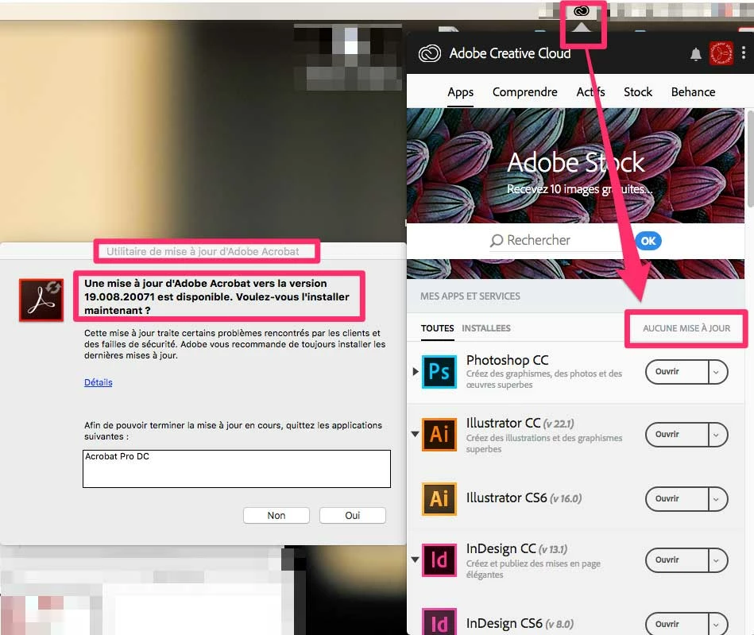754x635 pixels.
Task: Click the Photoshop CC app name
Action: [x=508, y=360]
